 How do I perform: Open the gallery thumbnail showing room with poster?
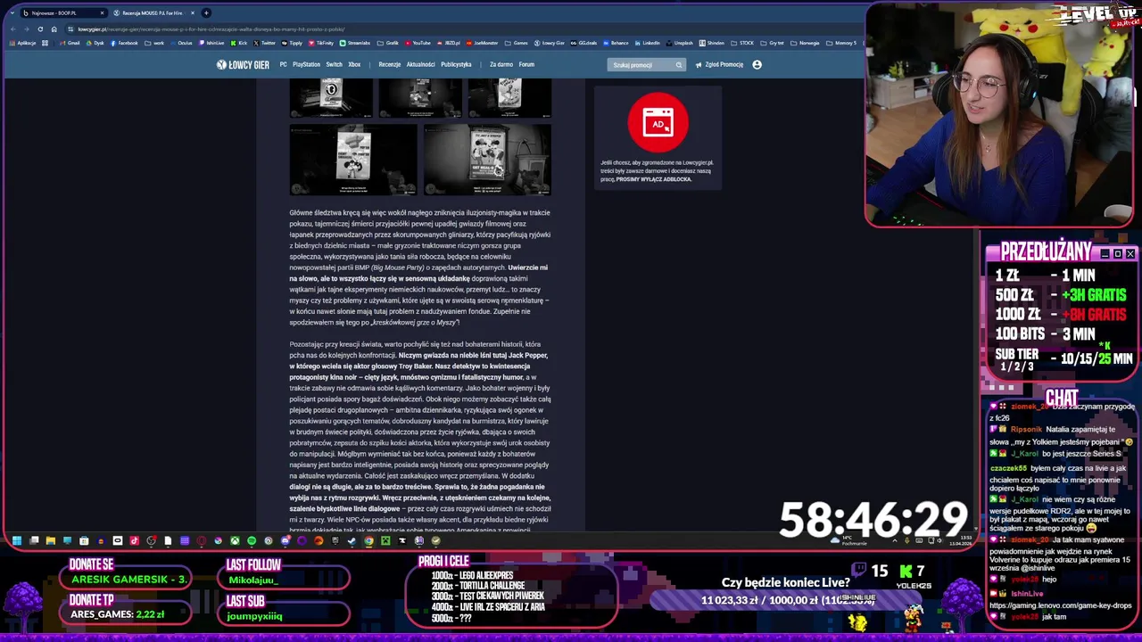pyautogui.click(x=487, y=160)
